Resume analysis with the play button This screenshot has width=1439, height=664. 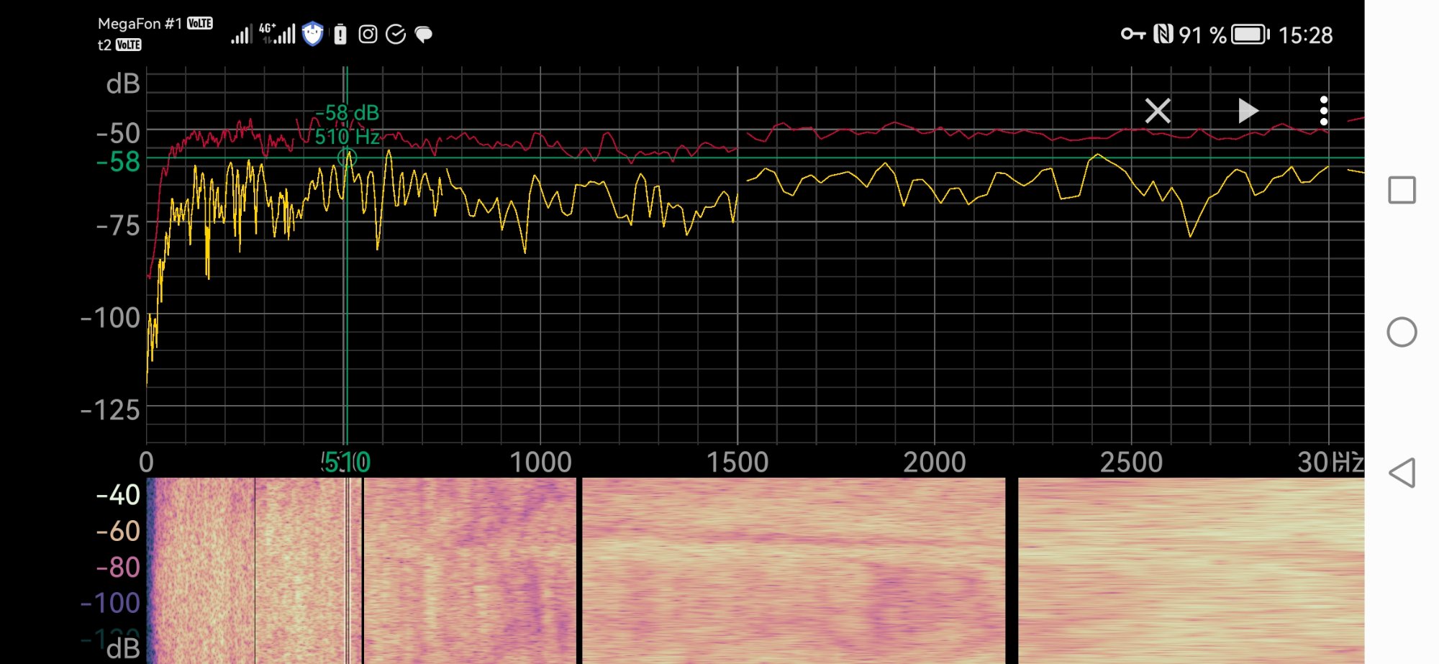pyautogui.click(x=1248, y=111)
